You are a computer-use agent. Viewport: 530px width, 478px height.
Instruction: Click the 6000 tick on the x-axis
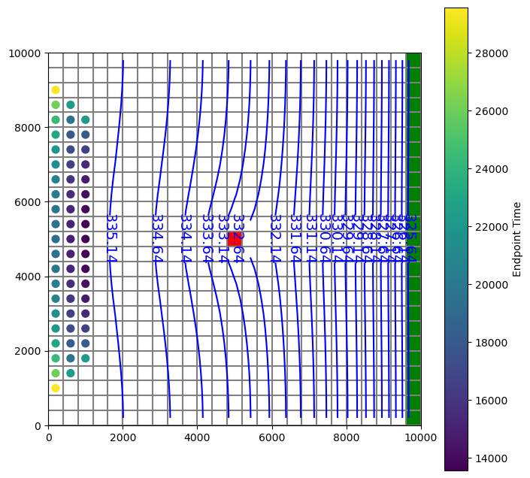(272, 438)
